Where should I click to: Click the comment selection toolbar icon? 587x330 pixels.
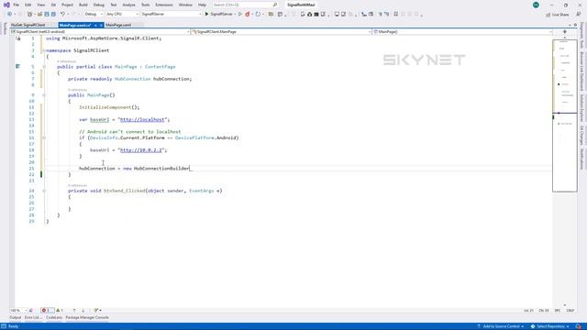tap(380, 15)
